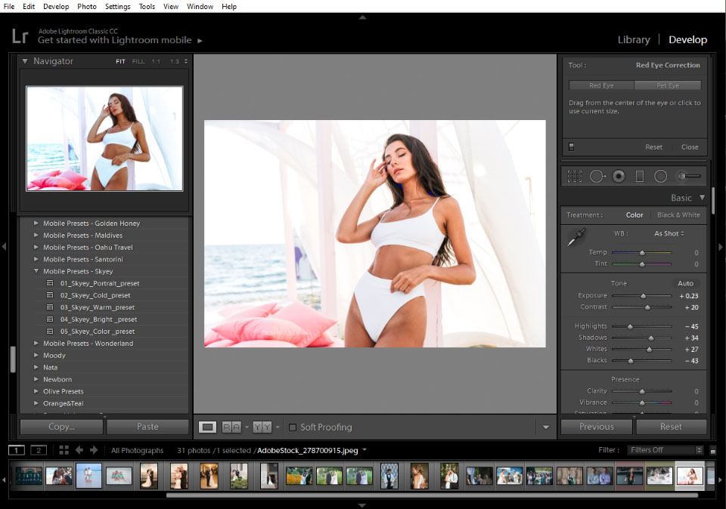Select the selected last thumbnail in filmstrip
The image size is (726, 509).
coord(690,475)
